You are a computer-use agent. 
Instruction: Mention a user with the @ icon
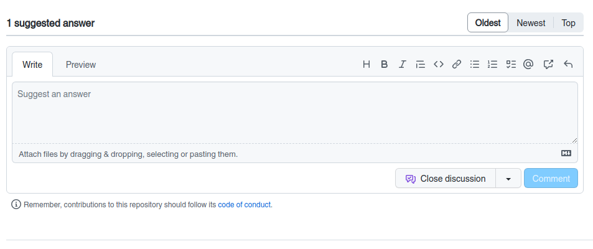click(528, 64)
